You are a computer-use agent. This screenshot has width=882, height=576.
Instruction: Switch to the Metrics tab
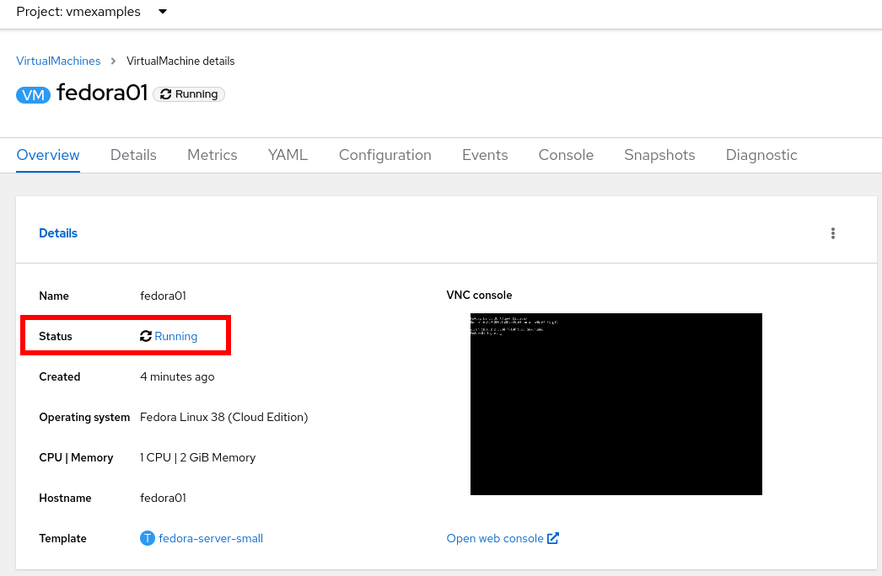point(212,155)
